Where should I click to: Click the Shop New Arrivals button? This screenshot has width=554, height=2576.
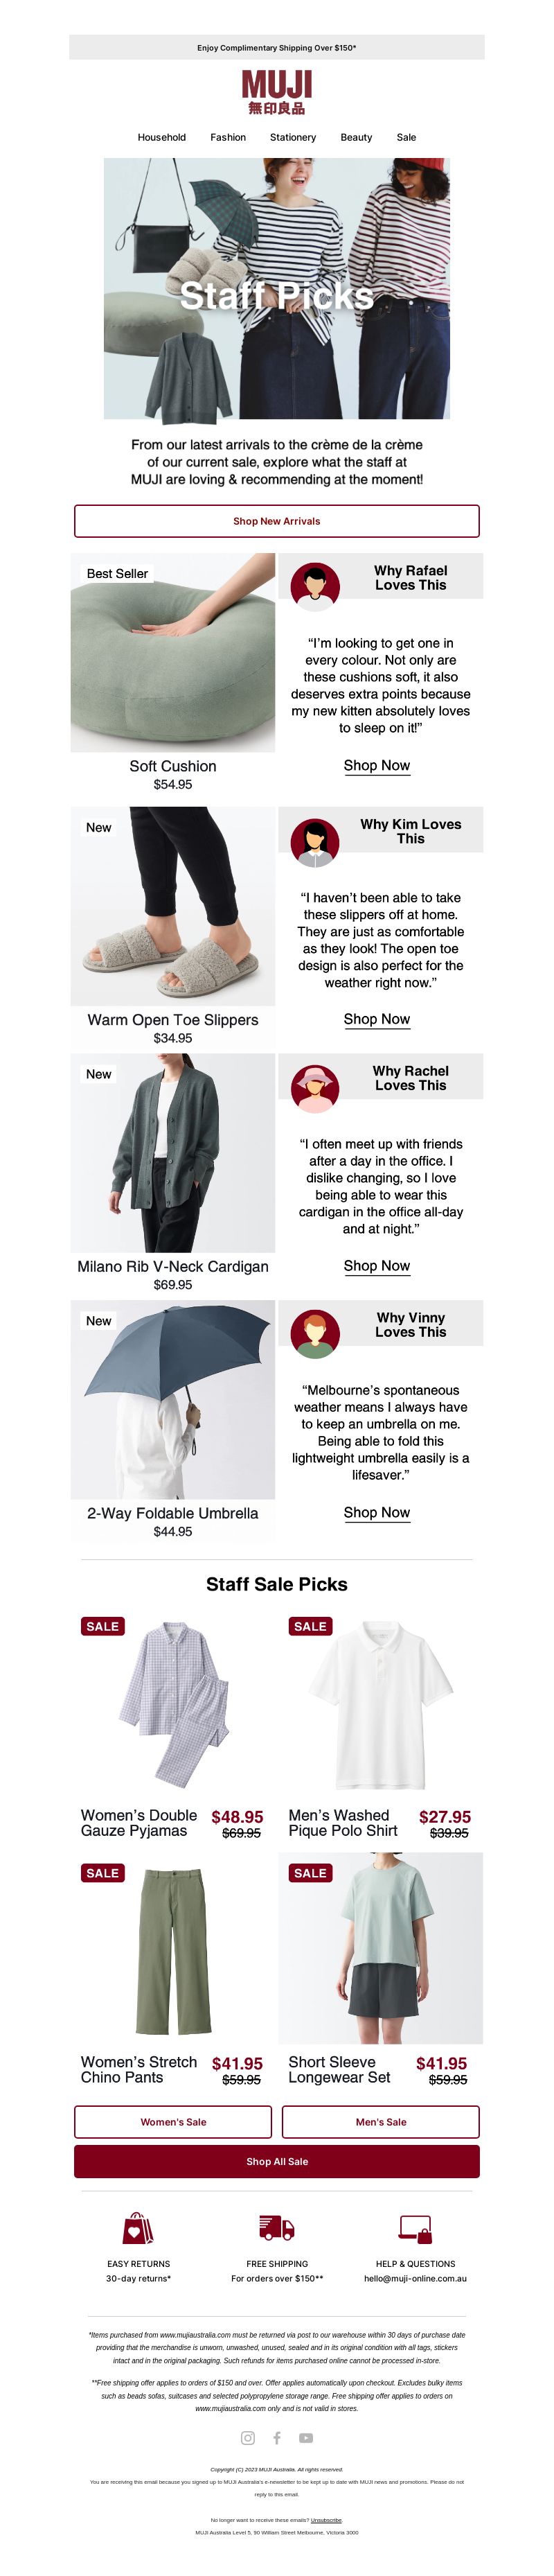(277, 521)
